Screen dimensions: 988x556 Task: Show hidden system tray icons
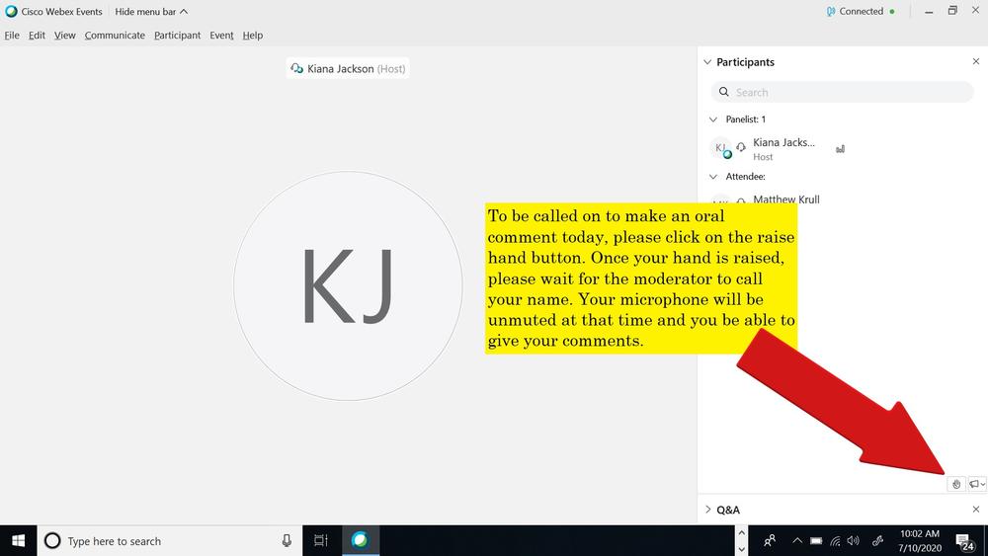pyautogui.click(x=797, y=540)
